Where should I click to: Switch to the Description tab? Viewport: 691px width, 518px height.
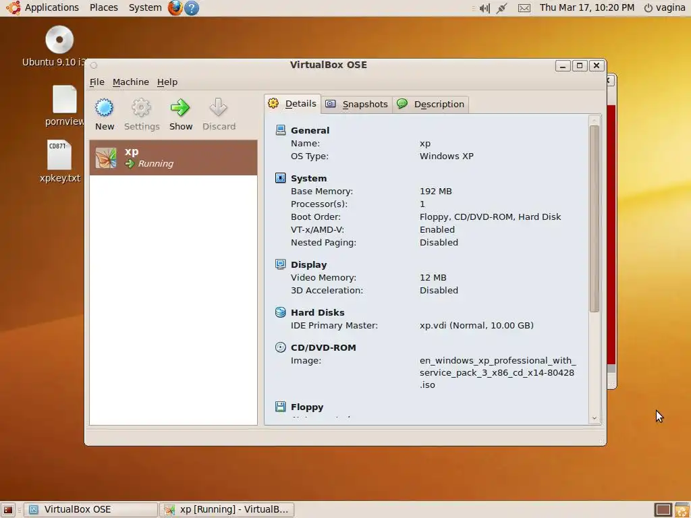[x=431, y=105]
